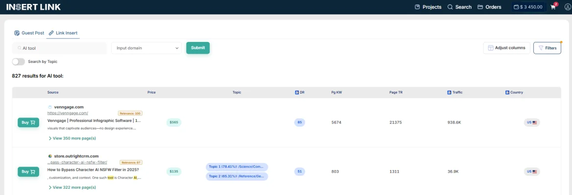Click the Country column header icon
The width and height of the screenshot is (572, 195).
(507, 92)
